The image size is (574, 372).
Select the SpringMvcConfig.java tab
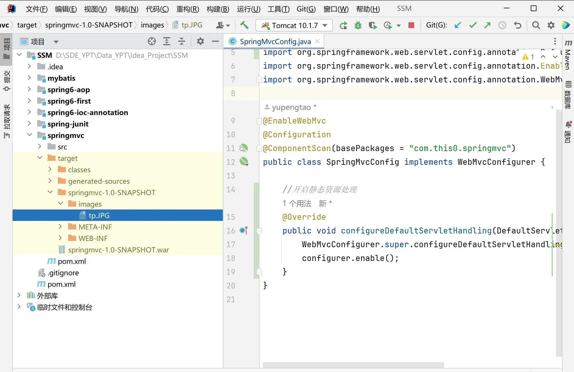275,41
